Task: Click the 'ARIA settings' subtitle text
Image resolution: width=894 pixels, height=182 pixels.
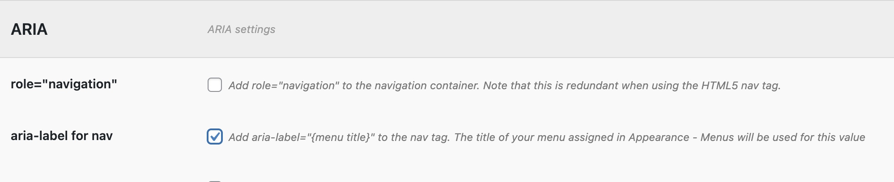Action: pos(241,29)
